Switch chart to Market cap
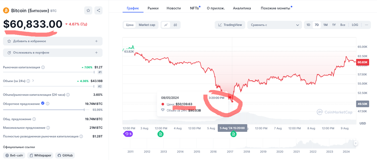This screenshot has width=377, height=160. [147, 25]
